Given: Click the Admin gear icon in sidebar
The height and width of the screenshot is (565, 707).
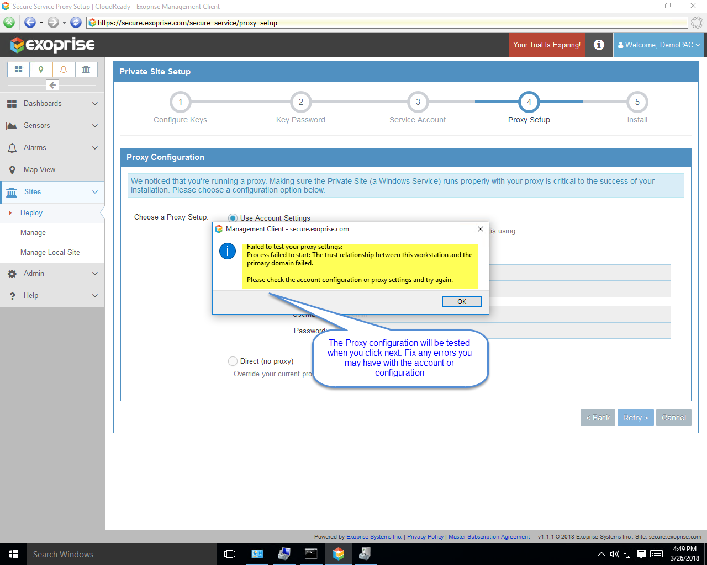Looking at the screenshot, I should click(x=12, y=274).
